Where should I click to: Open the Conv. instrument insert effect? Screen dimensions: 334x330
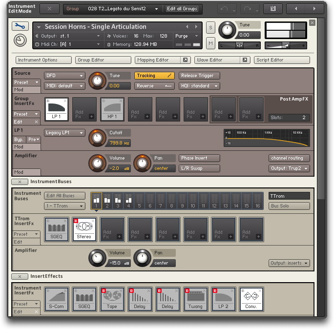coord(251,299)
